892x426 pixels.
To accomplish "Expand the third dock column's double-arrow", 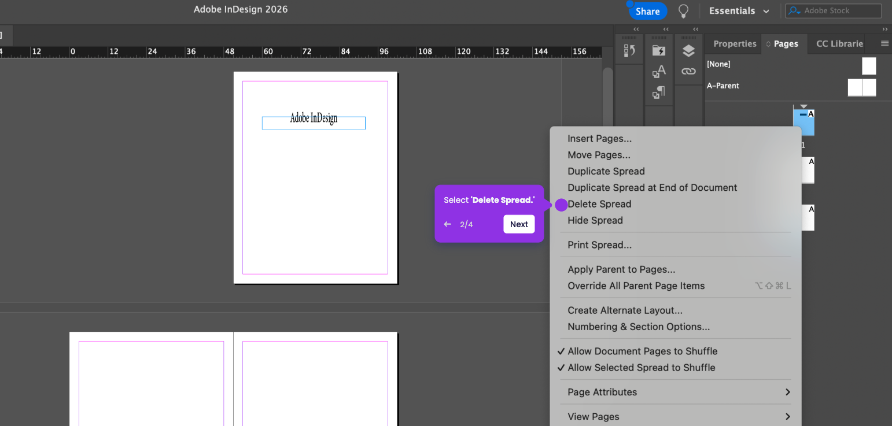I will [x=696, y=29].
